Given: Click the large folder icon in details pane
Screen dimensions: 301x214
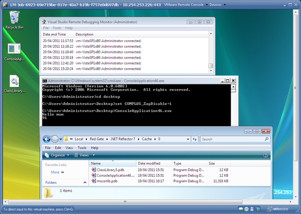Looking at the screenshot, I should pos(48,193).
